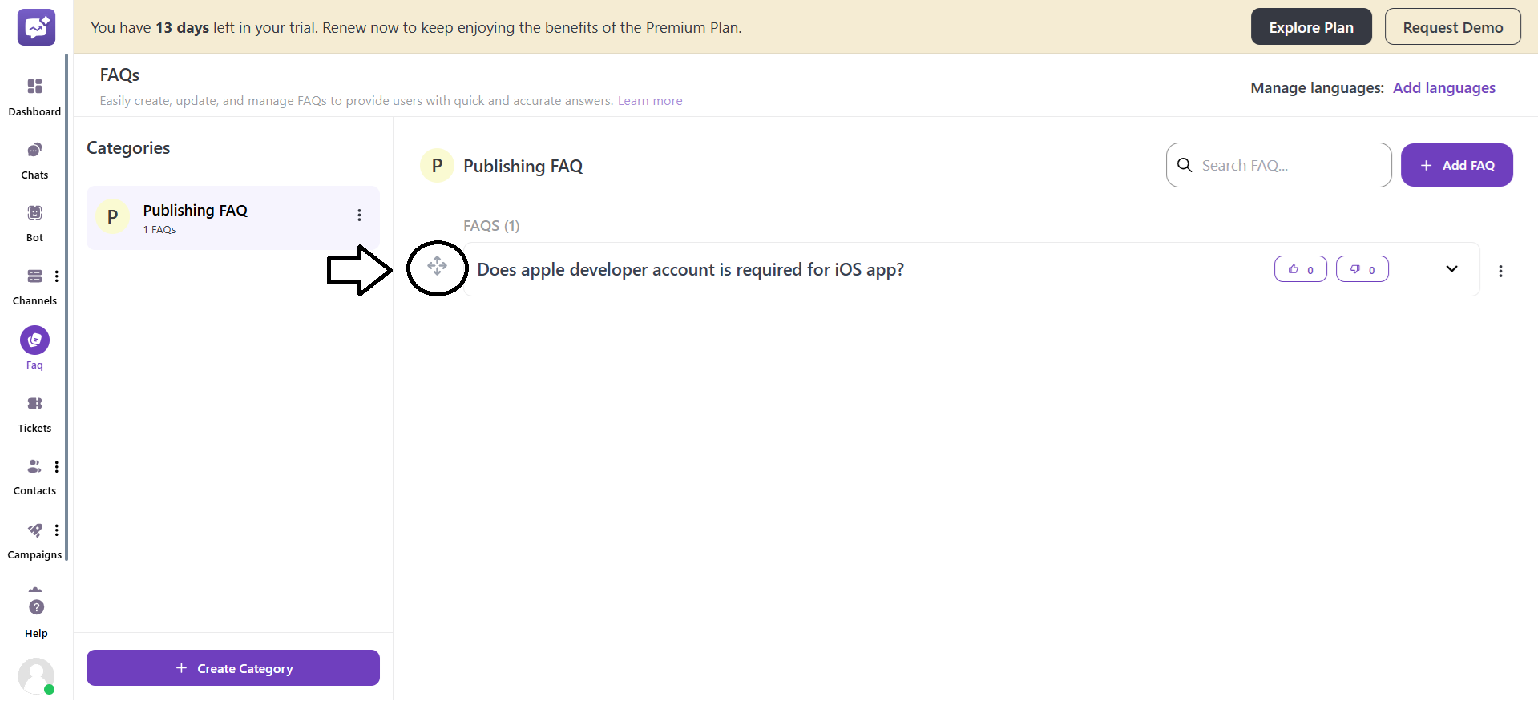Click Add languages link
1538x705 pixels.
pos(1443,88)
